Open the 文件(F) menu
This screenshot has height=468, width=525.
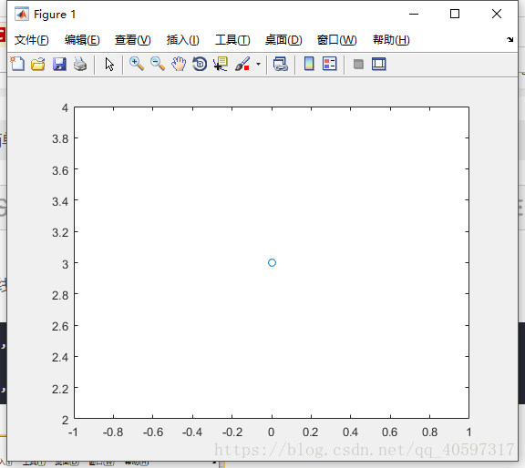pos(32,40)
